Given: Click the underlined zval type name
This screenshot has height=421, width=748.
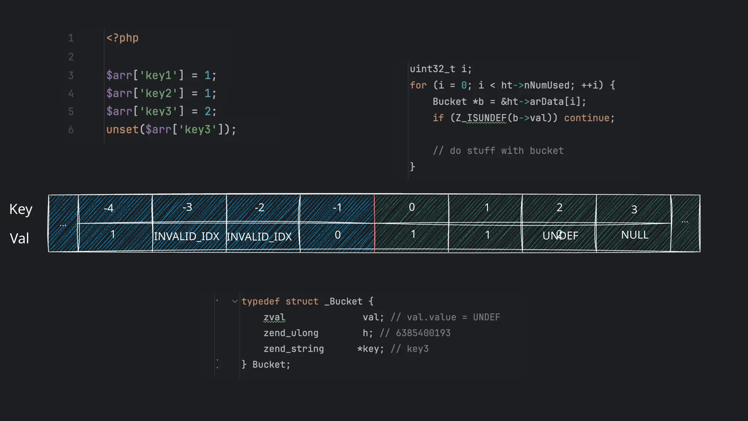Looking at the screenshot, I should (x=274, y=317).
